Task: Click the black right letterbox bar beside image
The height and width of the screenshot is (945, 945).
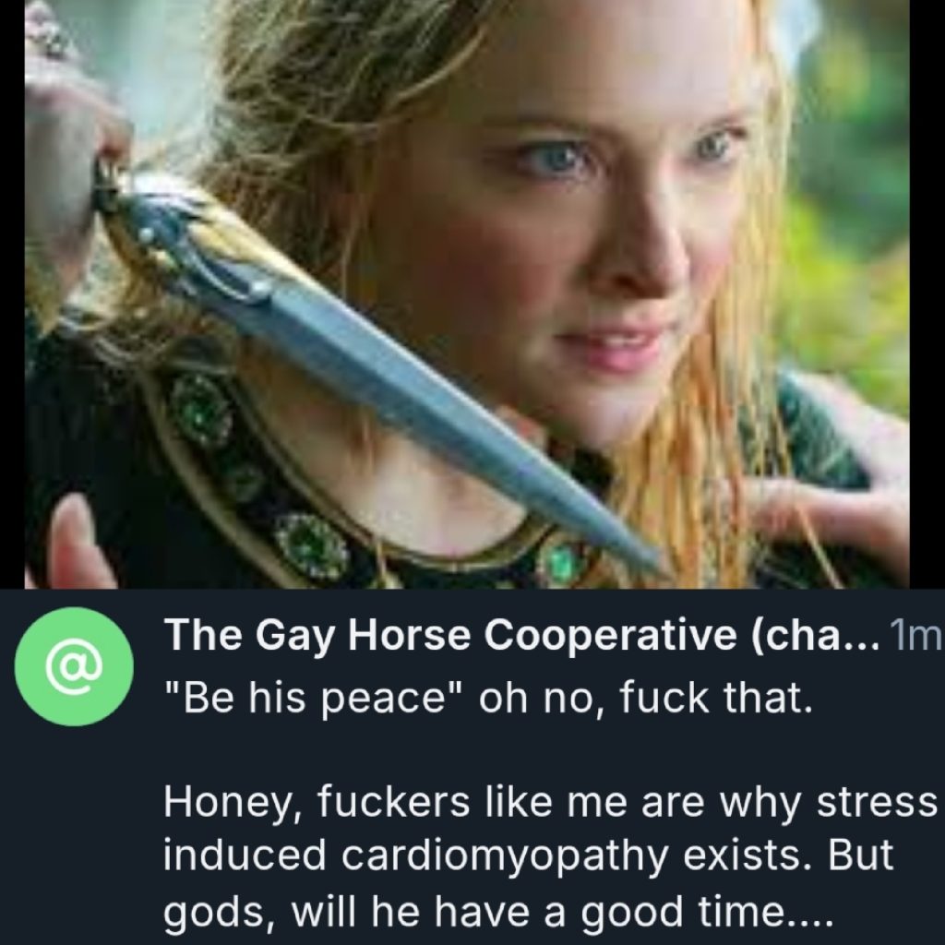Action: pos(927,293)
